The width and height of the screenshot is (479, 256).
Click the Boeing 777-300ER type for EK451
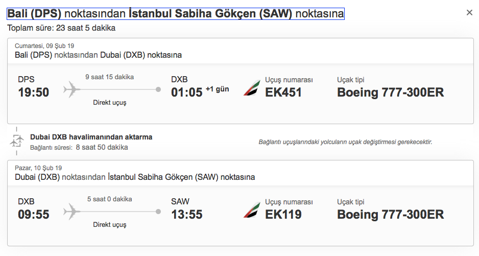391,92
